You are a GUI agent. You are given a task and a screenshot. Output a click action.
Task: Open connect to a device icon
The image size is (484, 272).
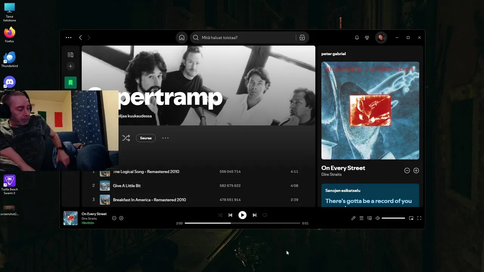coord(369,218)
